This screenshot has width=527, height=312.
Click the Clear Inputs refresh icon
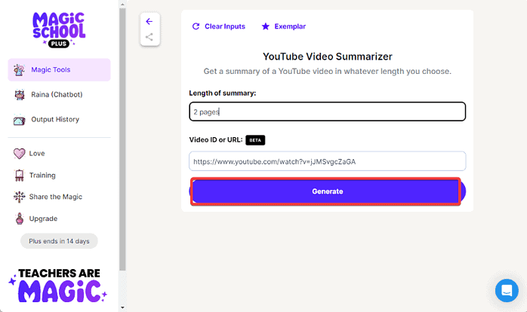[x=196, y=26]
